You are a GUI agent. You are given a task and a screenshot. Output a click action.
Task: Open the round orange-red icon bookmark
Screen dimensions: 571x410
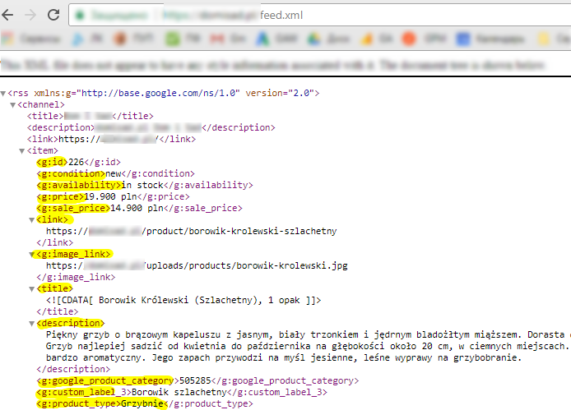409,39
